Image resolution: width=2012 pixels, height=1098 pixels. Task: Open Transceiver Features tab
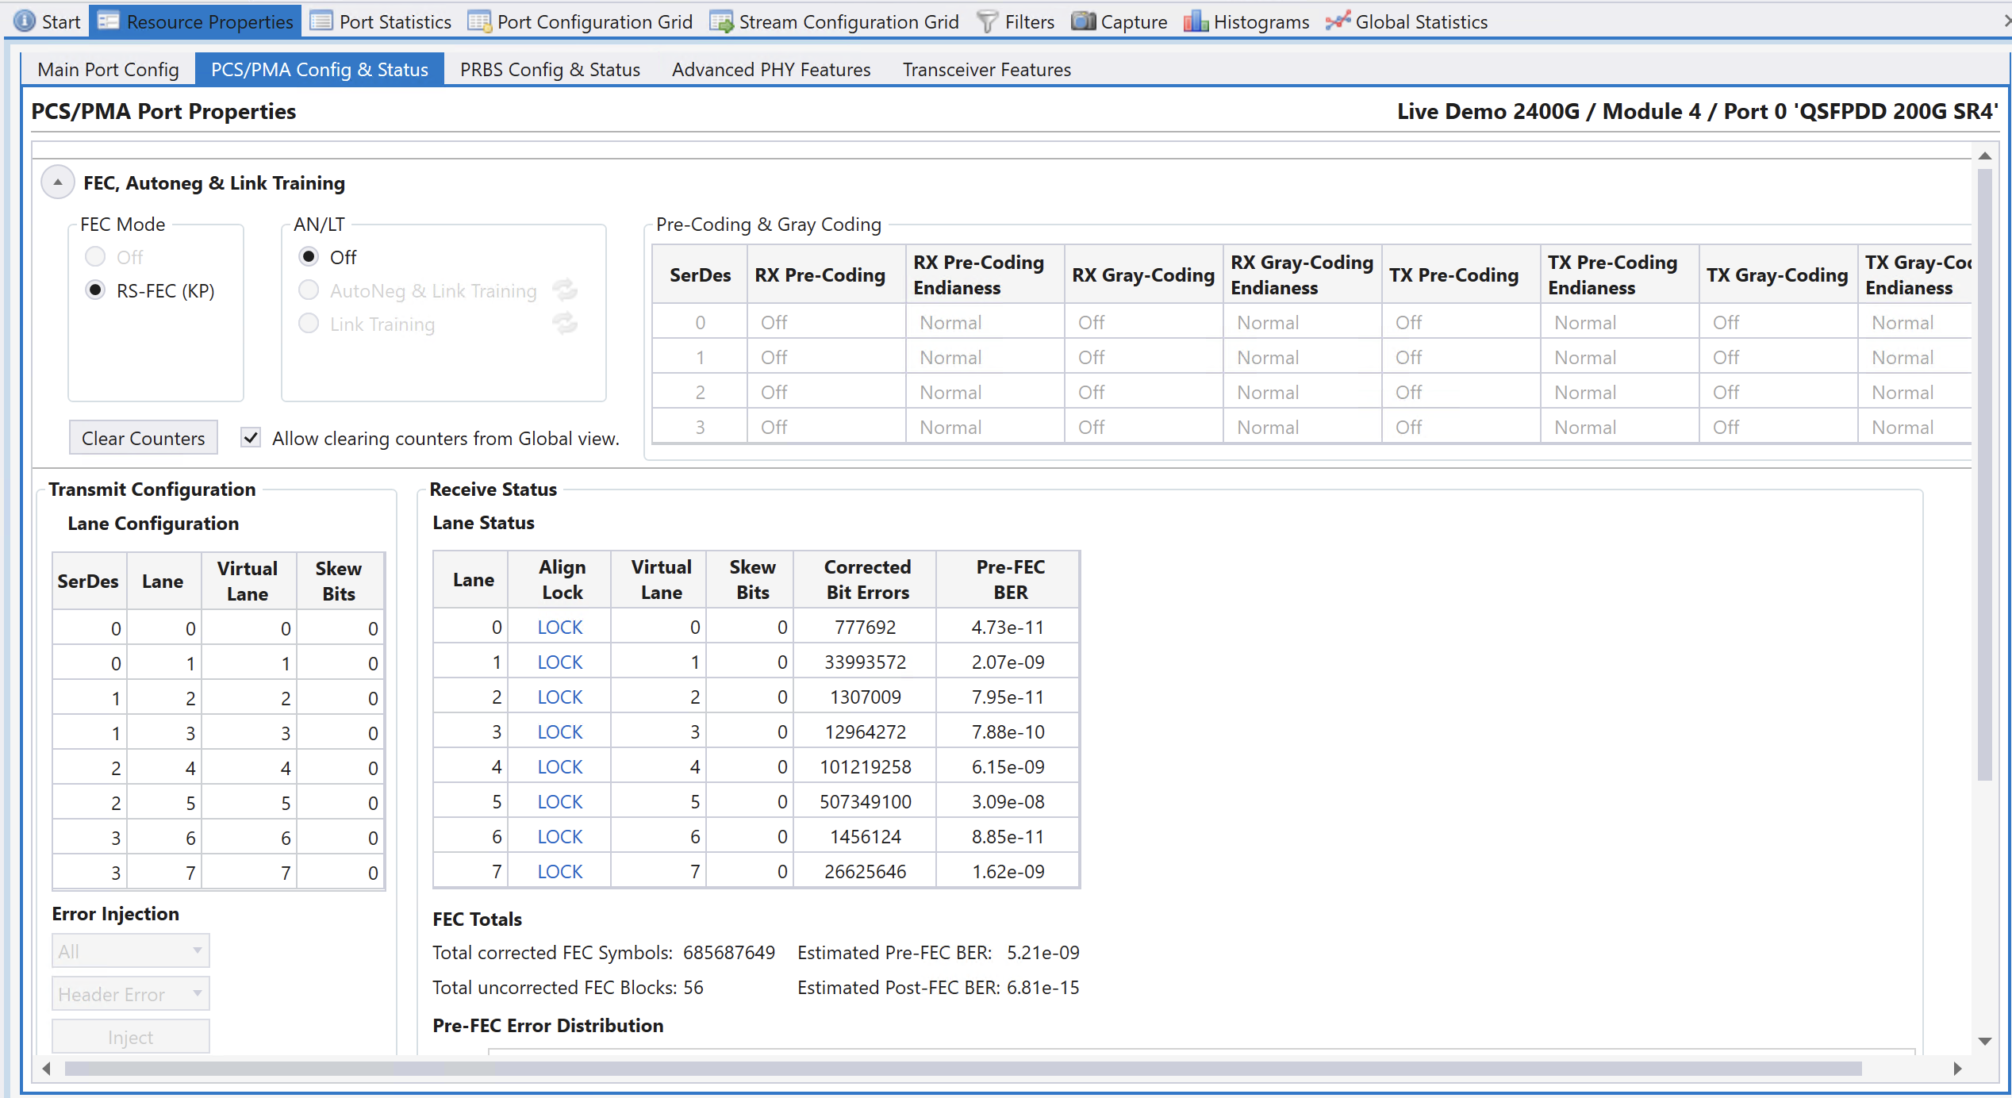click(x=987, y=70)
